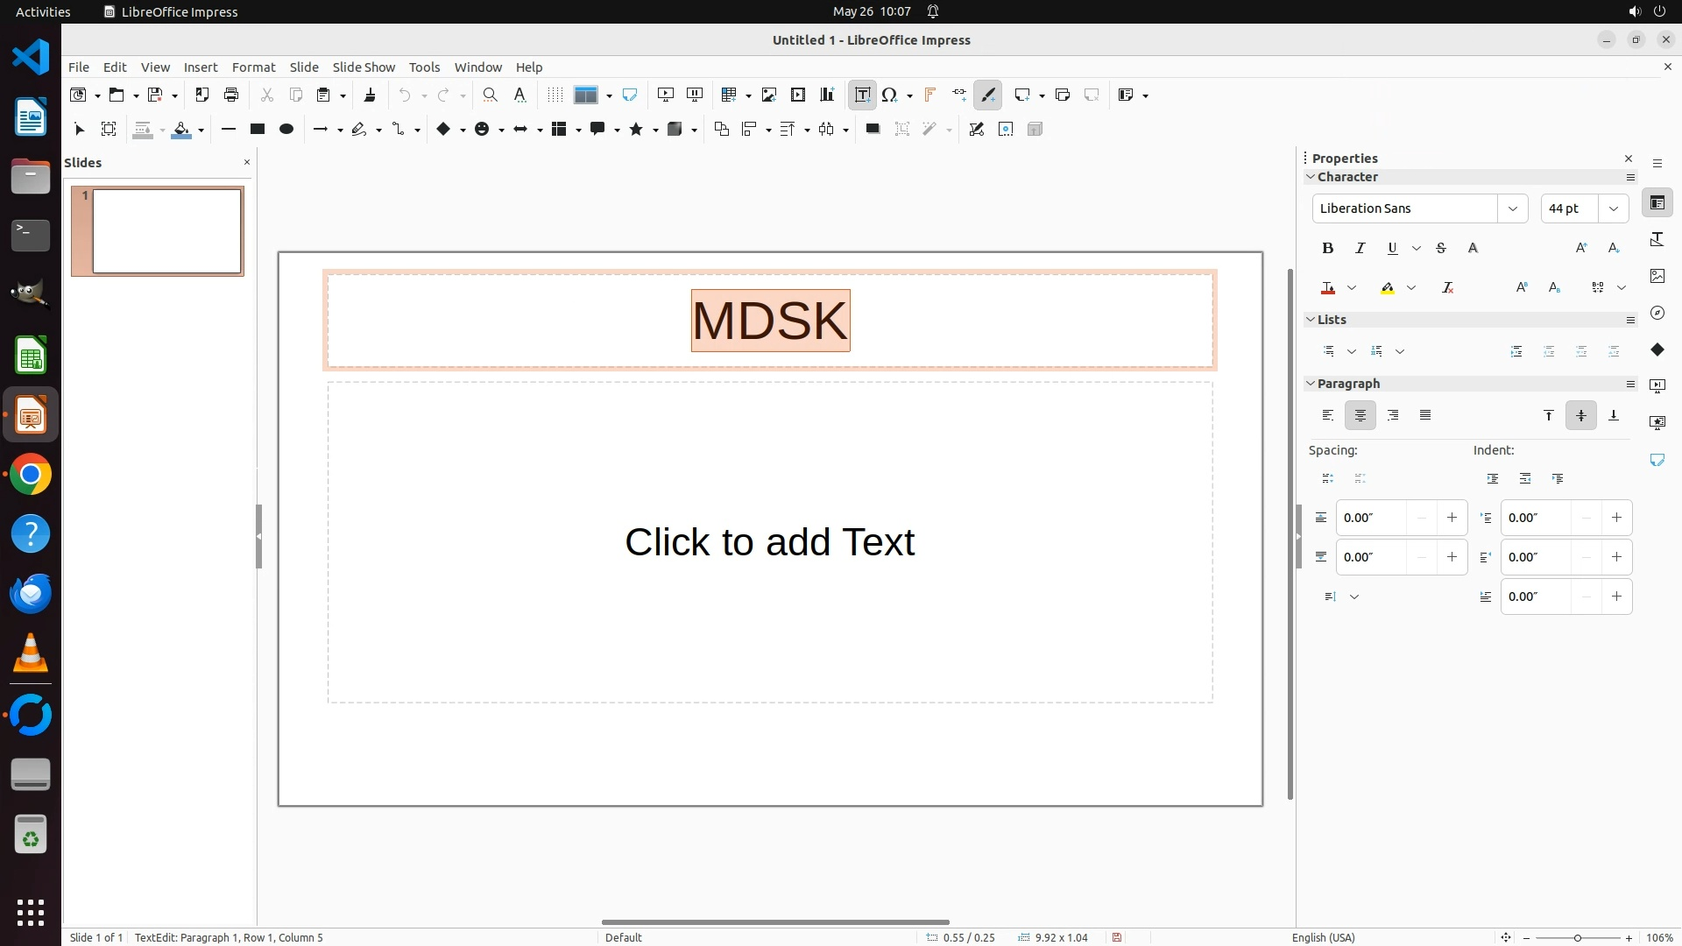Open the Find & Replace tool
This screenshot has width=1682, height=946.
point(490,95)
